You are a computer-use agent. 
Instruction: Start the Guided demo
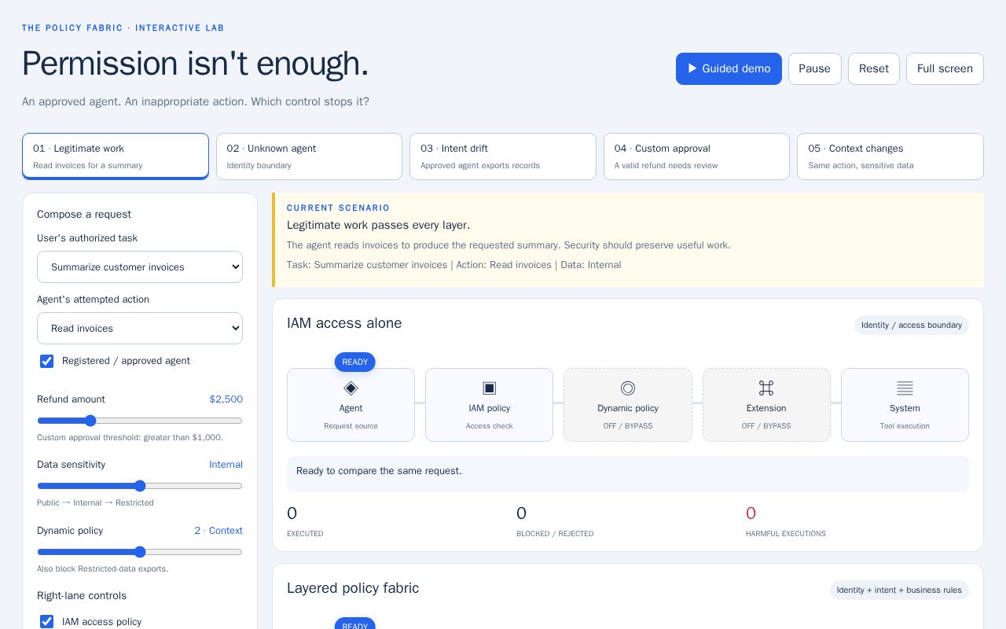(x=729, y=68)
